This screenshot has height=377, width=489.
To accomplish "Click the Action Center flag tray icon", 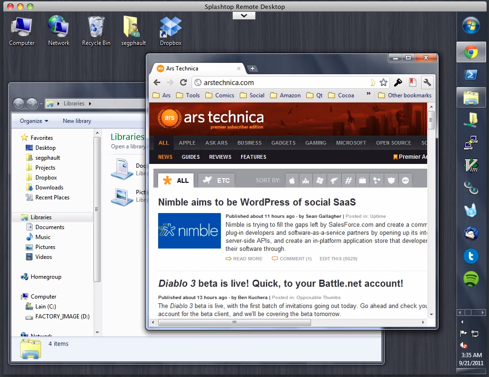I will click(464, 334).
